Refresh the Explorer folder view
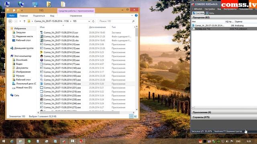Screen dimensions: 257x144 (x=93, y=21)
